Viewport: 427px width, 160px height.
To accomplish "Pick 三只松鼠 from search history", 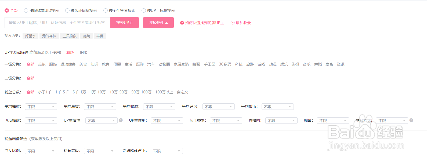I will point(70,36).
